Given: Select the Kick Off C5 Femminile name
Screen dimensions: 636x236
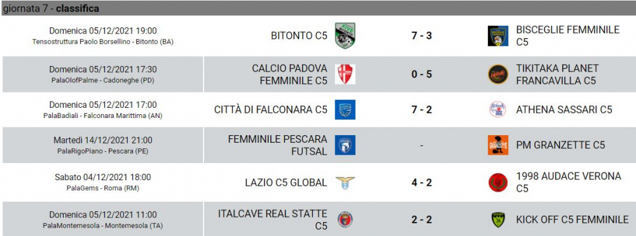Looking at the screenshot, I should (x=572, y=220).
